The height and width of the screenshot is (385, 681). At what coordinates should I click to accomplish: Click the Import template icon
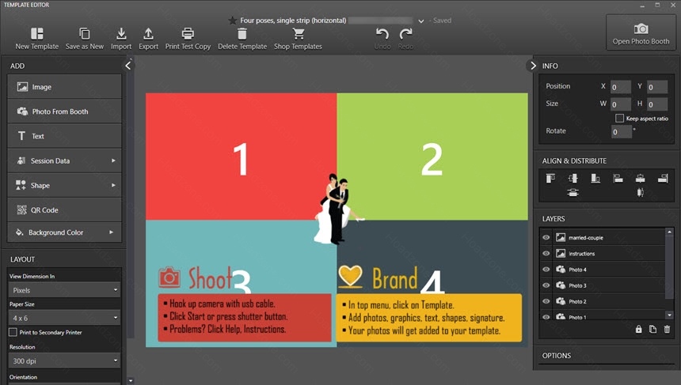point(121,34)
